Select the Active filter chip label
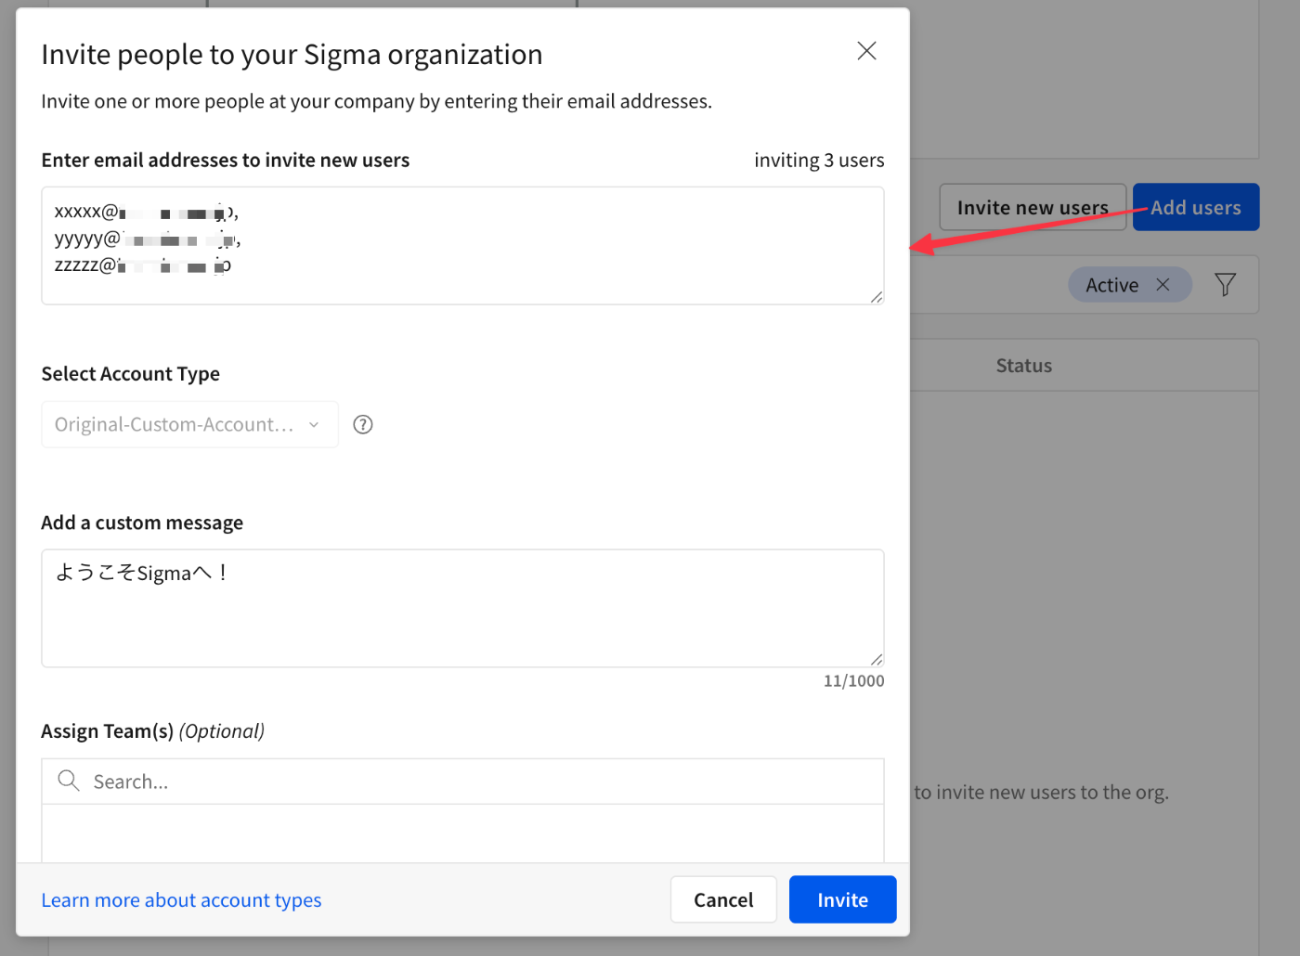 coord(1111,285)
